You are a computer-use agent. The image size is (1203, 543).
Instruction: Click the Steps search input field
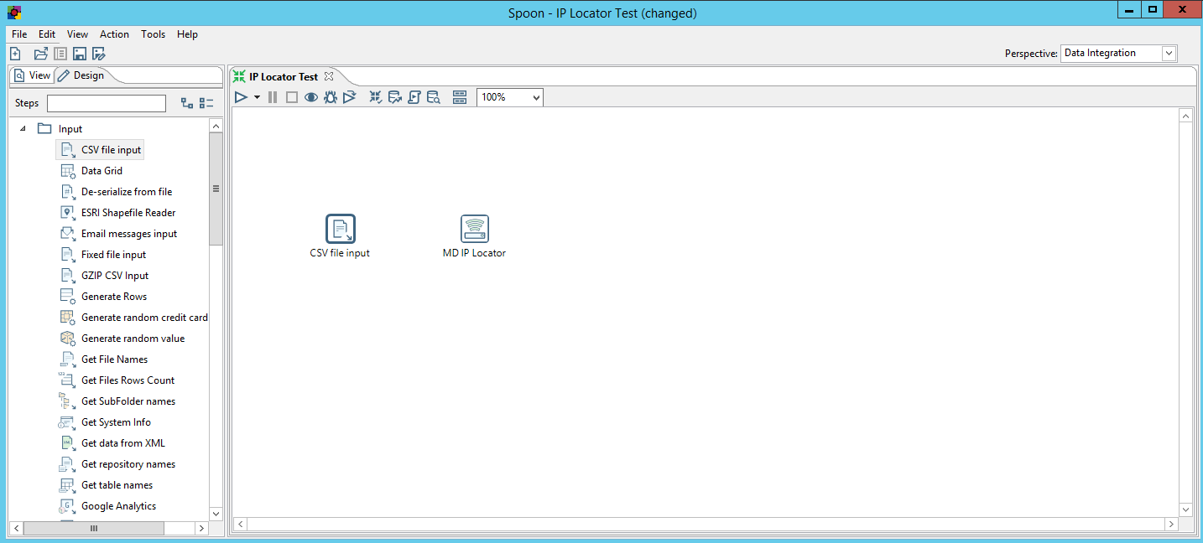[x=107, y=103]
